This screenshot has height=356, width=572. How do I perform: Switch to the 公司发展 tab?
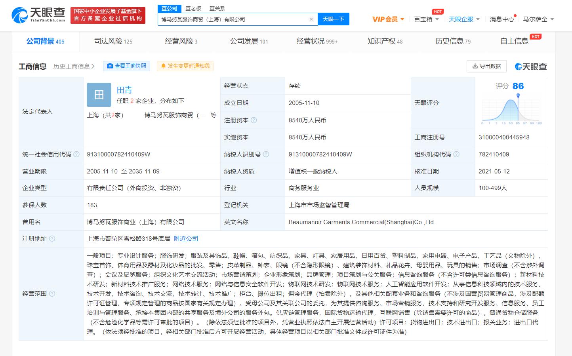[x=249, y=41]
